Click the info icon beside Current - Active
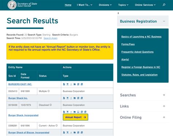 coord(57,125)
